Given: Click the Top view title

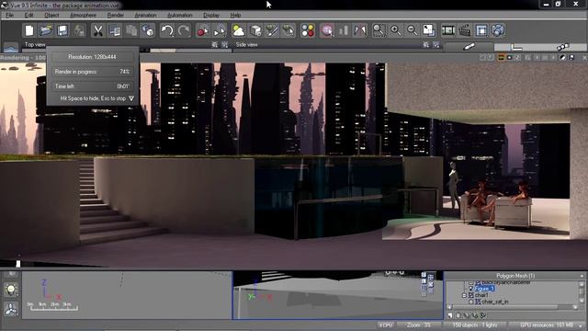Looking at the screenshot, I should [x=35, y=45].
